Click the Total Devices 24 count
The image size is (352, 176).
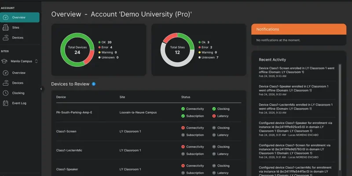[x=77, y=52]
